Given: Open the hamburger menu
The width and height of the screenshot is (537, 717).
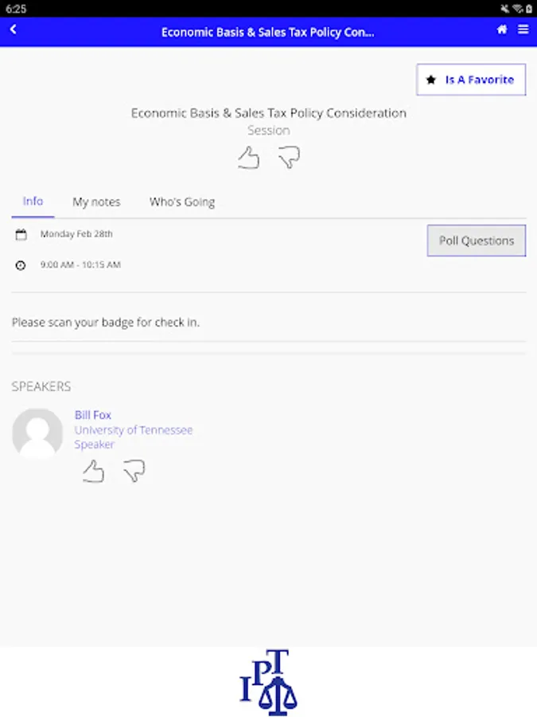Looking at the screenshot, I should tap(523, 29).
